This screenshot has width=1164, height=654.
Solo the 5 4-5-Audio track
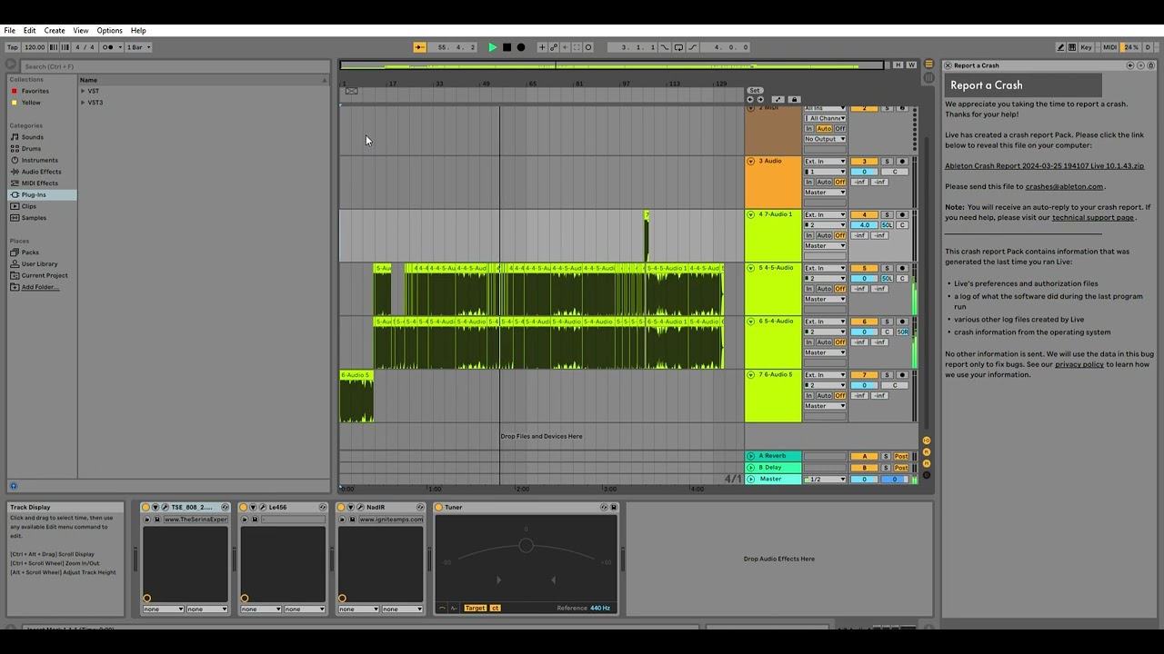pyautogui.click(x=887, y=269)
